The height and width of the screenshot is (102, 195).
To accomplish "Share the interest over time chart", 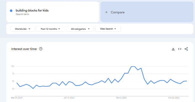I will pyautogui.click(x=186, y=49).
